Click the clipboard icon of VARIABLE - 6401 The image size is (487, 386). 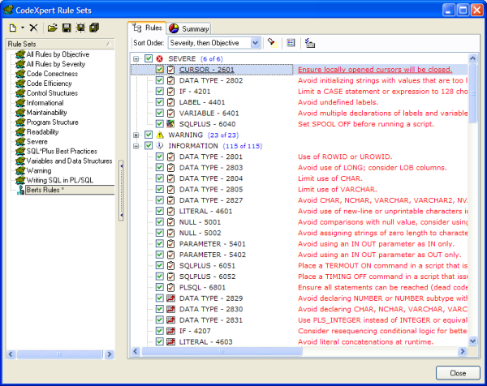tap(170, 113)
